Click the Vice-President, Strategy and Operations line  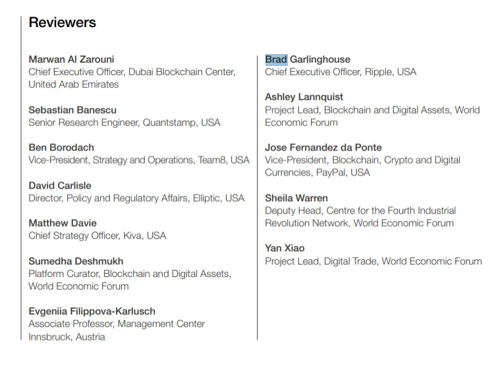[139, 160]
